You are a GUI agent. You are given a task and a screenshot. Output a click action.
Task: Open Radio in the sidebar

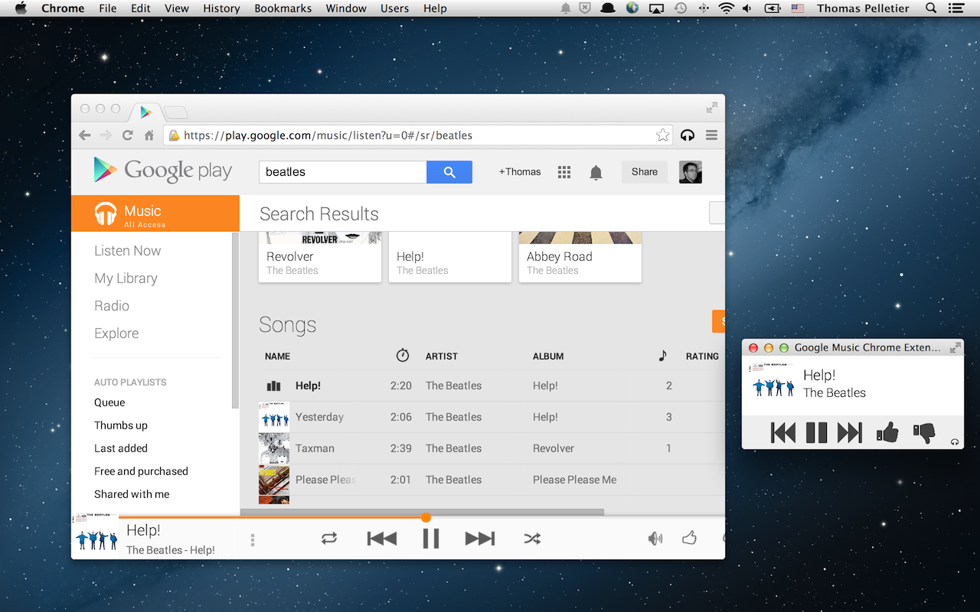[112, 306]
